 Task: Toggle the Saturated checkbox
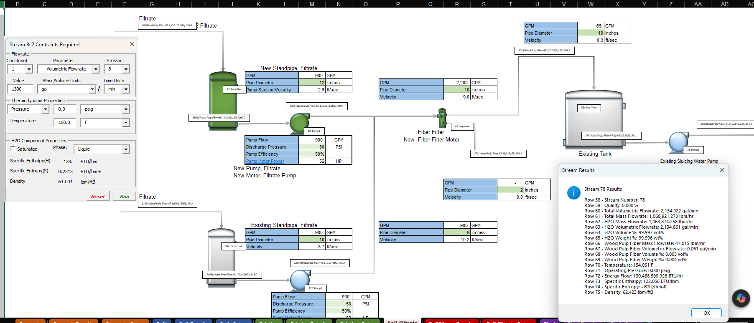pos(13,149)
